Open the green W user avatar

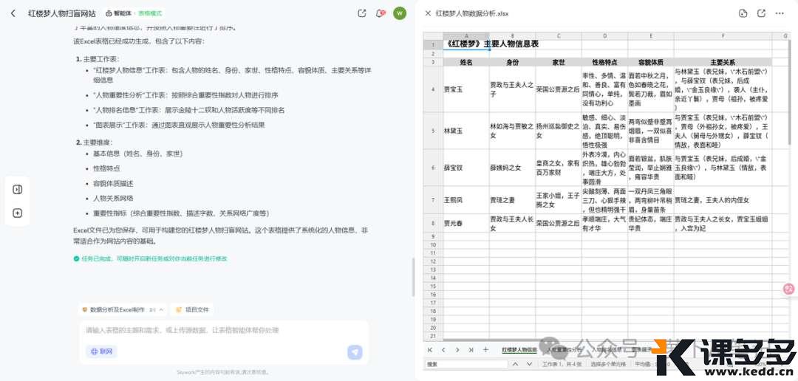(400, 13)
